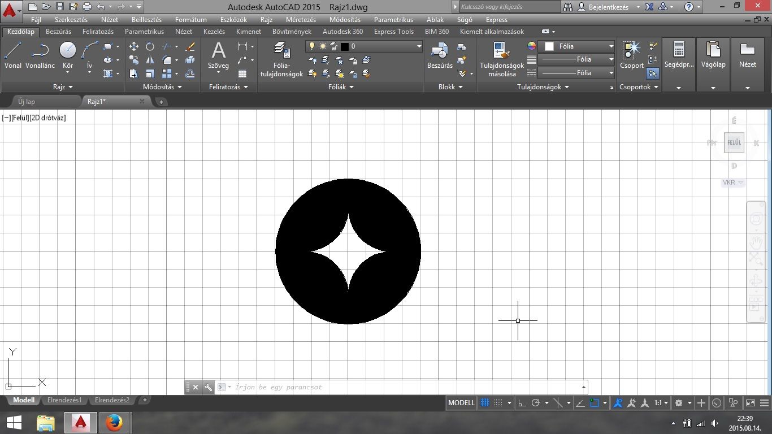Viewport: 772px width, 434px height.
Task: Select the Vonal line tool
Action: (12, 55)
